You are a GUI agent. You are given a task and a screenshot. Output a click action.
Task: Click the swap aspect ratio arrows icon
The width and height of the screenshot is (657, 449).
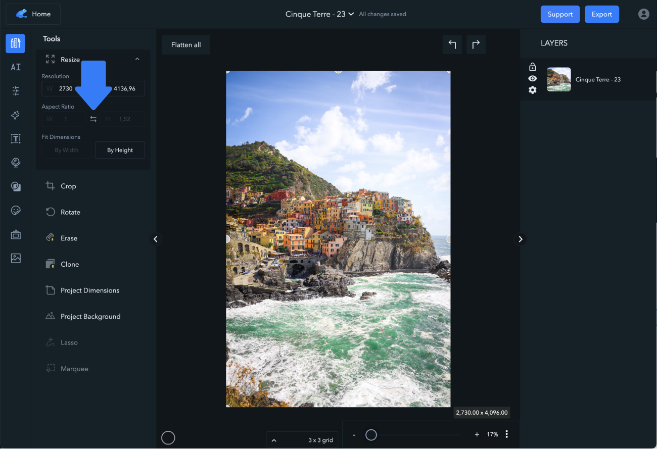click(93, 119)
